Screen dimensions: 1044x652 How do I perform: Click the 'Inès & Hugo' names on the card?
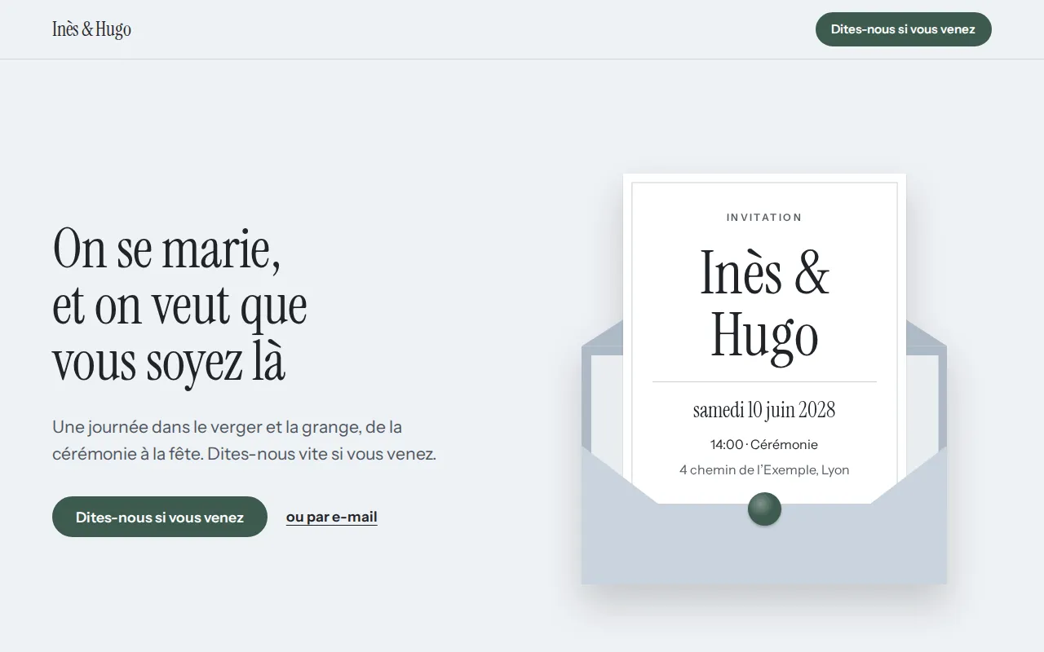pyautogui.click(x=764, y=303)
